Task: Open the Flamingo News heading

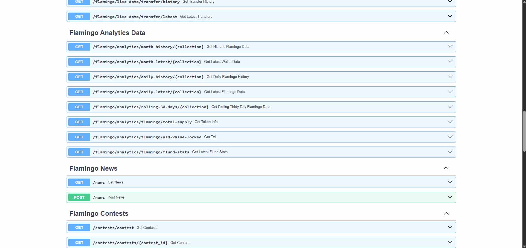Action: coord(93,168)
